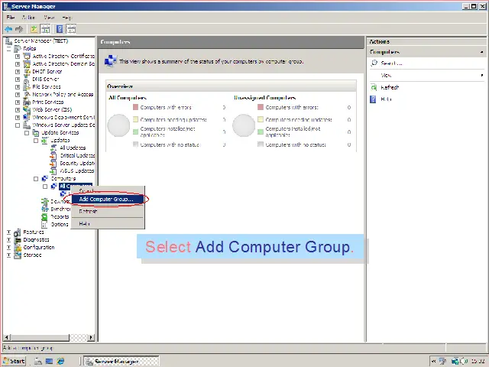Click the Show Desktop quick launch icon
The width and height of the screenshot is (489, 367).
49,361
